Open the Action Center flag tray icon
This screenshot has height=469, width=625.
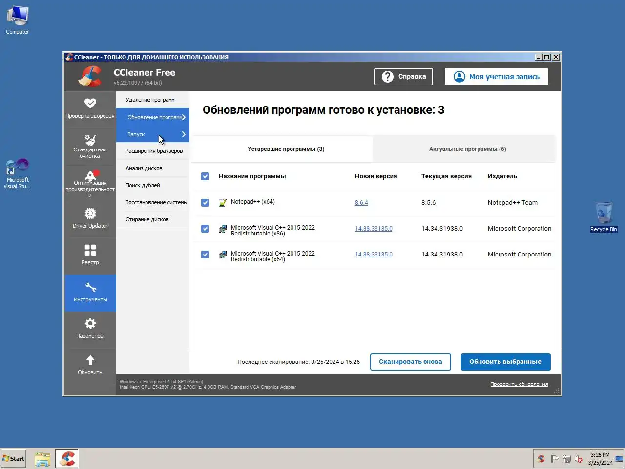(x=554, y=459)
